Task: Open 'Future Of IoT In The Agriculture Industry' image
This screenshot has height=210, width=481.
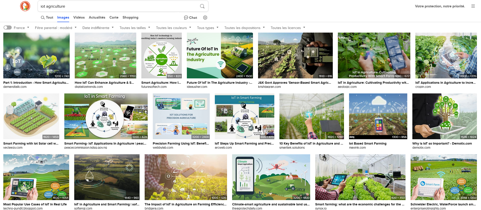Action: pos(220,55)
